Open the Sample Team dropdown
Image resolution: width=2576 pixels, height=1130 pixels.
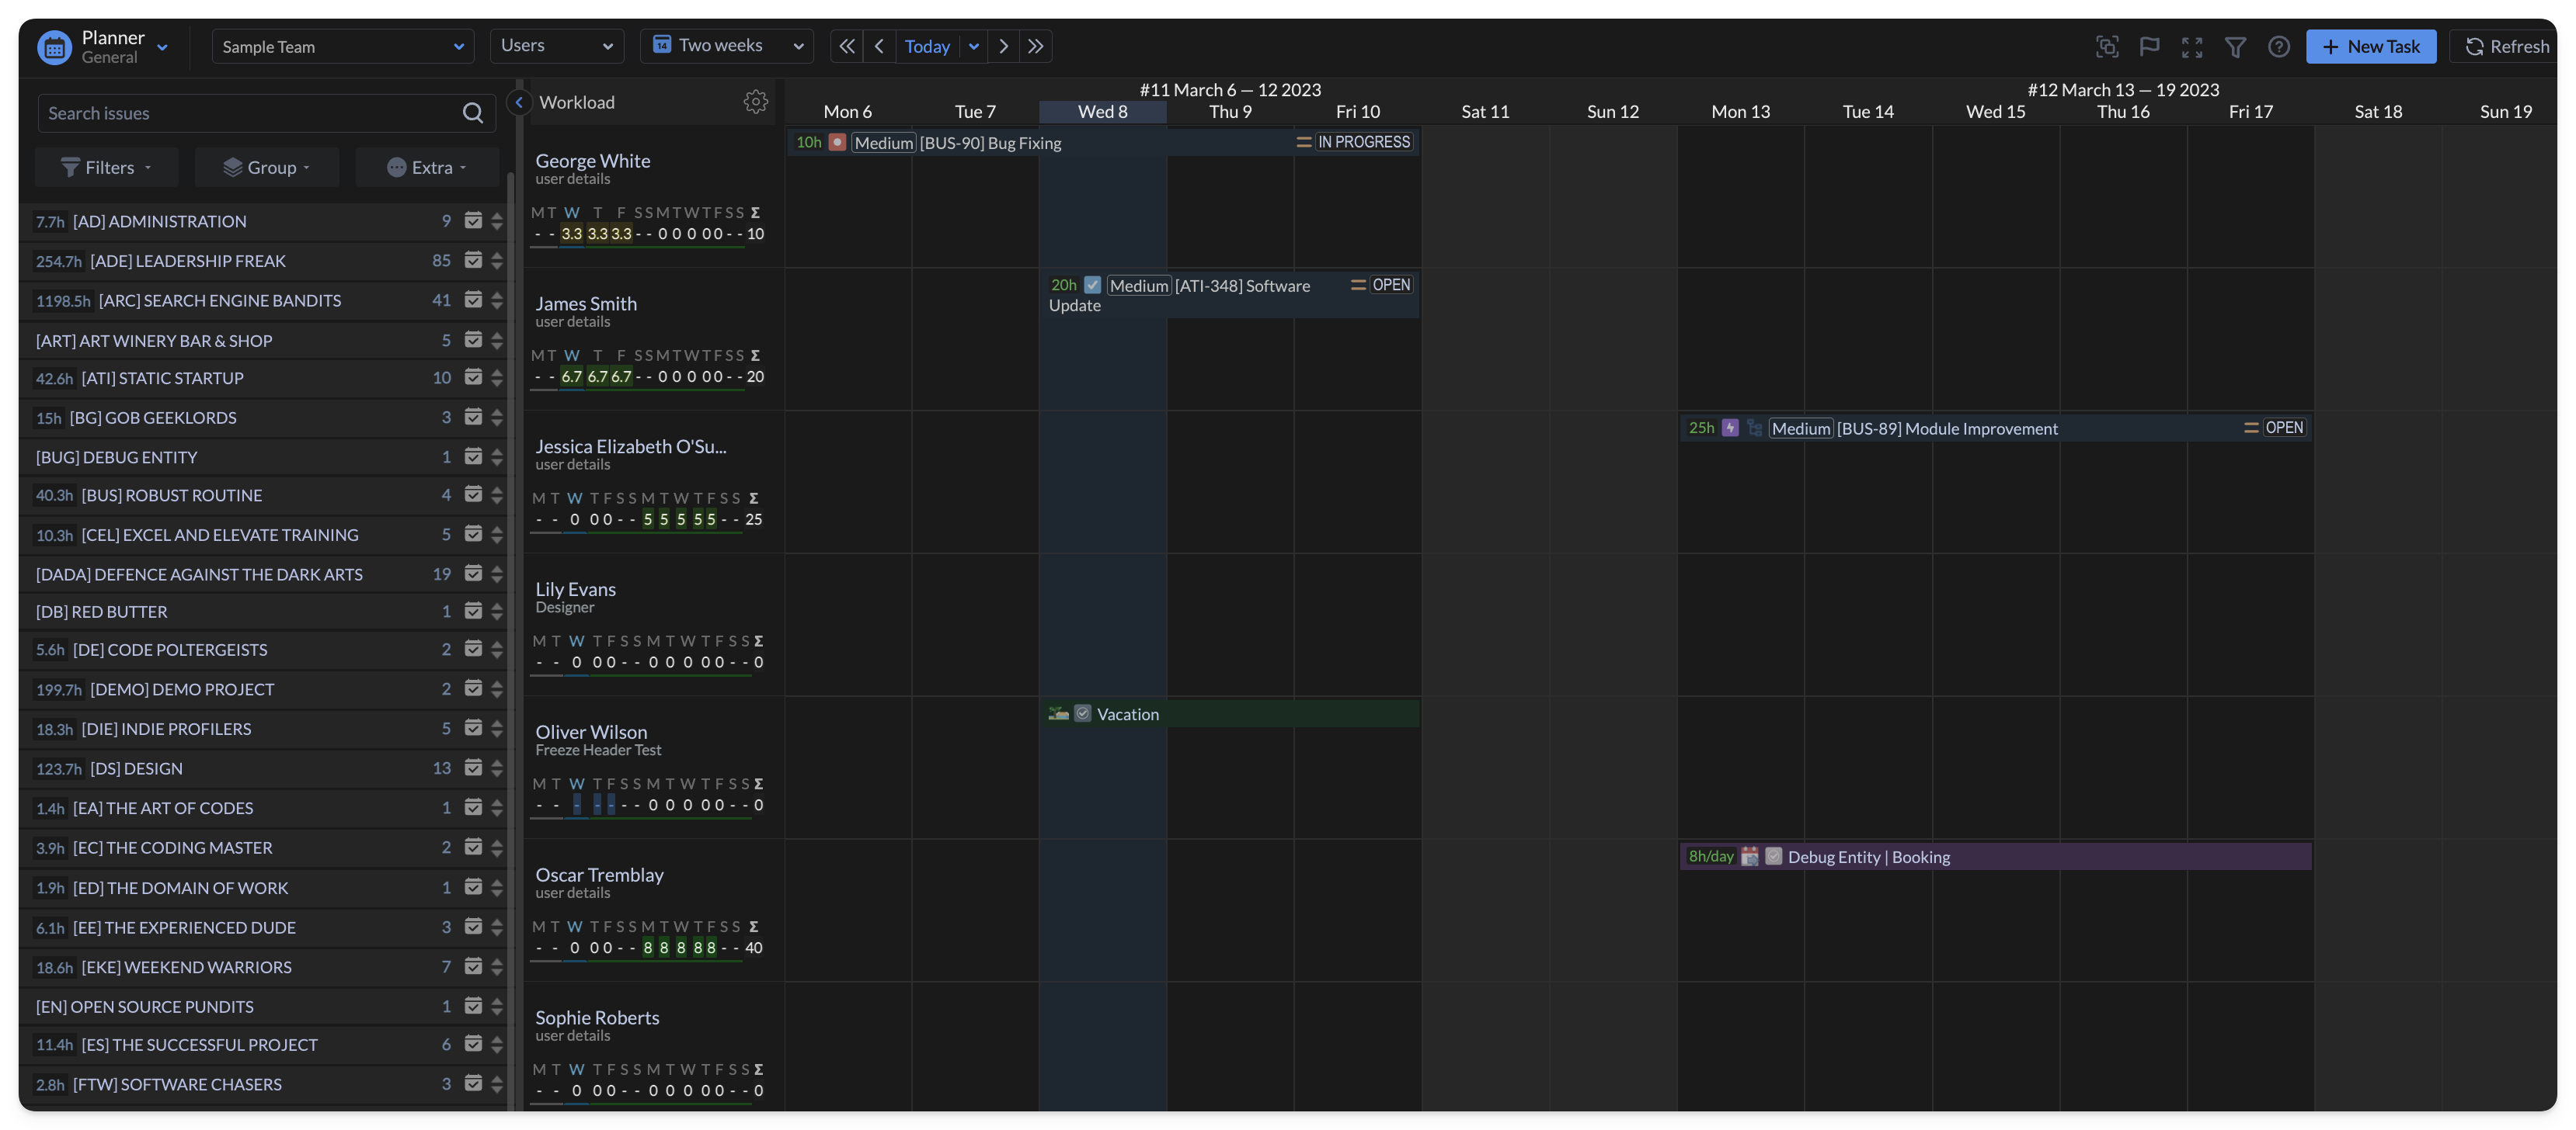point(342,46)
